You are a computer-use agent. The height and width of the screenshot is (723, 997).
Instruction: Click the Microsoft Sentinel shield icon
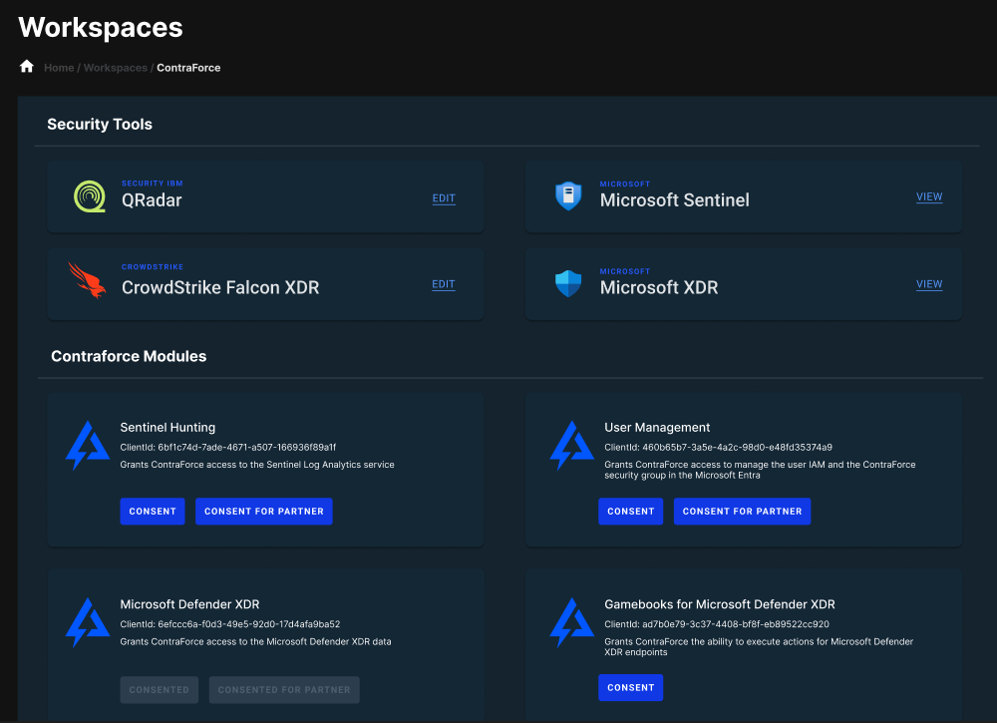[x=567, y=196]
